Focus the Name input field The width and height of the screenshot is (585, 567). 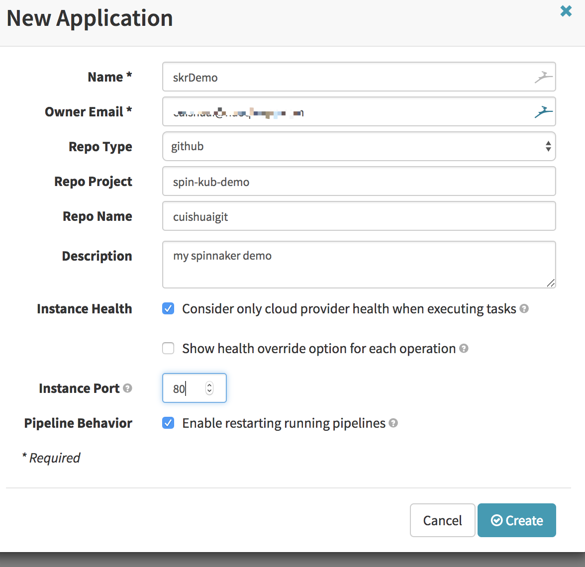[348, 77]
